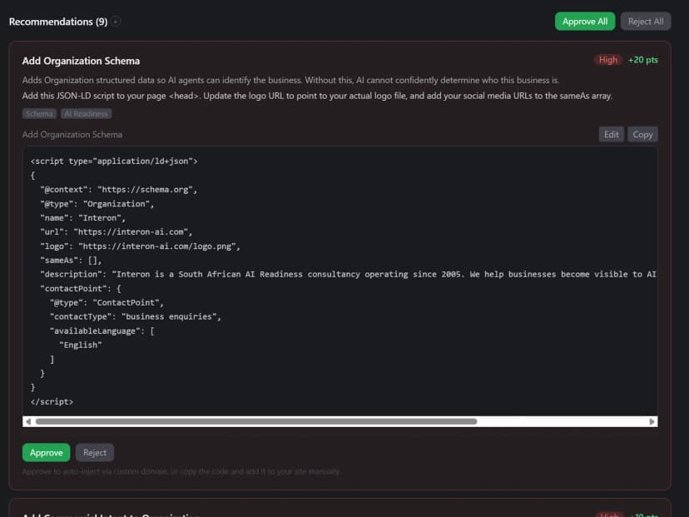Click the "url": "https://interon-ai.com" line
The image size is (689, 517).
tap(116, 231)
